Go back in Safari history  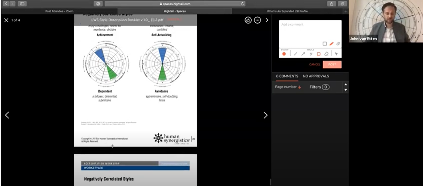tap(6, 4)
